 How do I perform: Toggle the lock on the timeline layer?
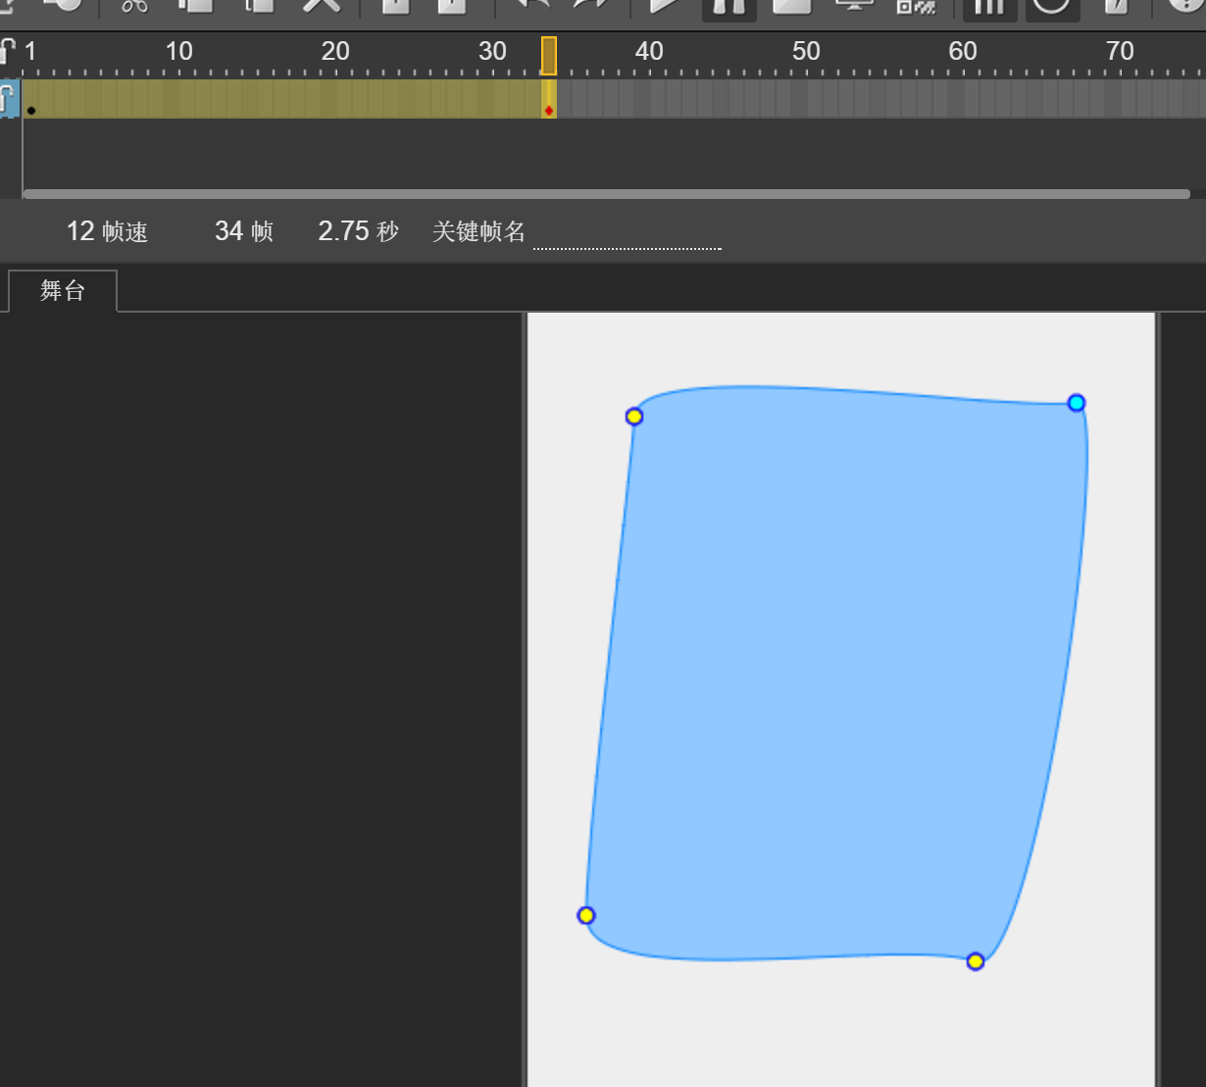9,98
